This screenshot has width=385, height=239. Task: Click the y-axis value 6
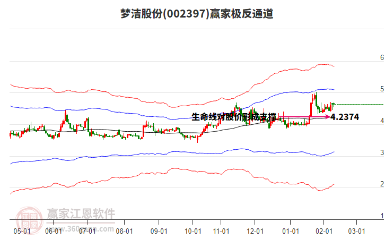(x=382, y=57)
